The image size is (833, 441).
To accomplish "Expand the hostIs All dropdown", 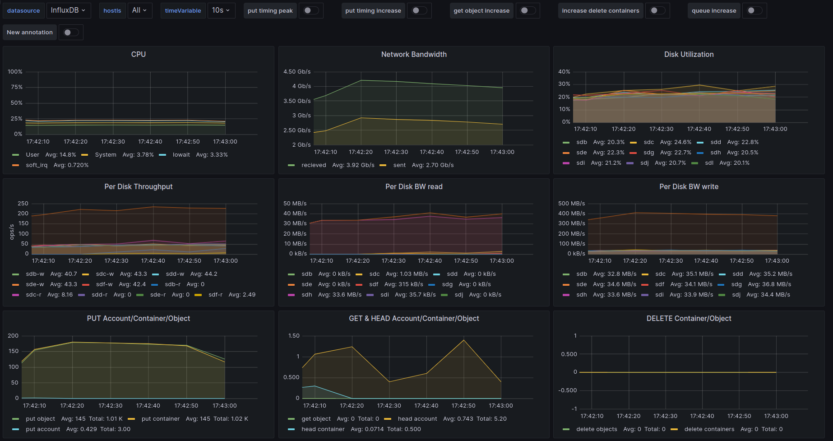I will [x=139, y=10].
